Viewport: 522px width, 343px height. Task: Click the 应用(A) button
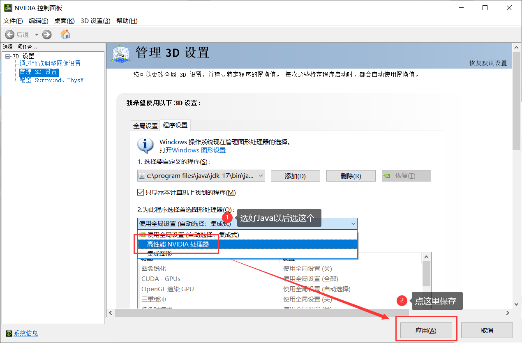tap(426, 330)
